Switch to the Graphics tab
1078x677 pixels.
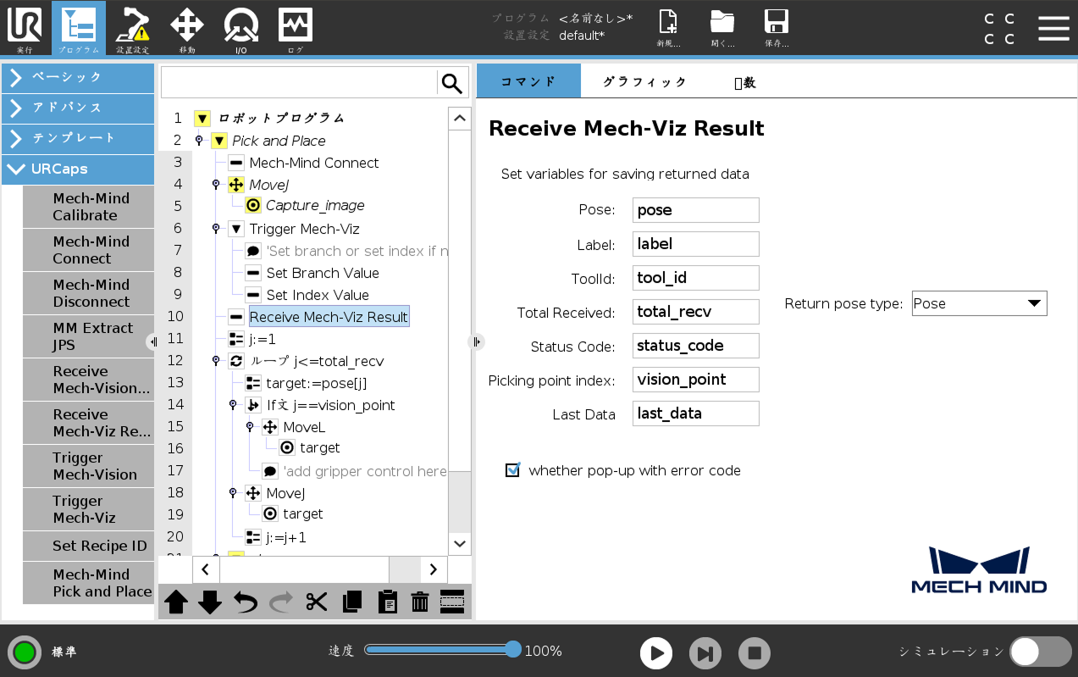point(645,81)
